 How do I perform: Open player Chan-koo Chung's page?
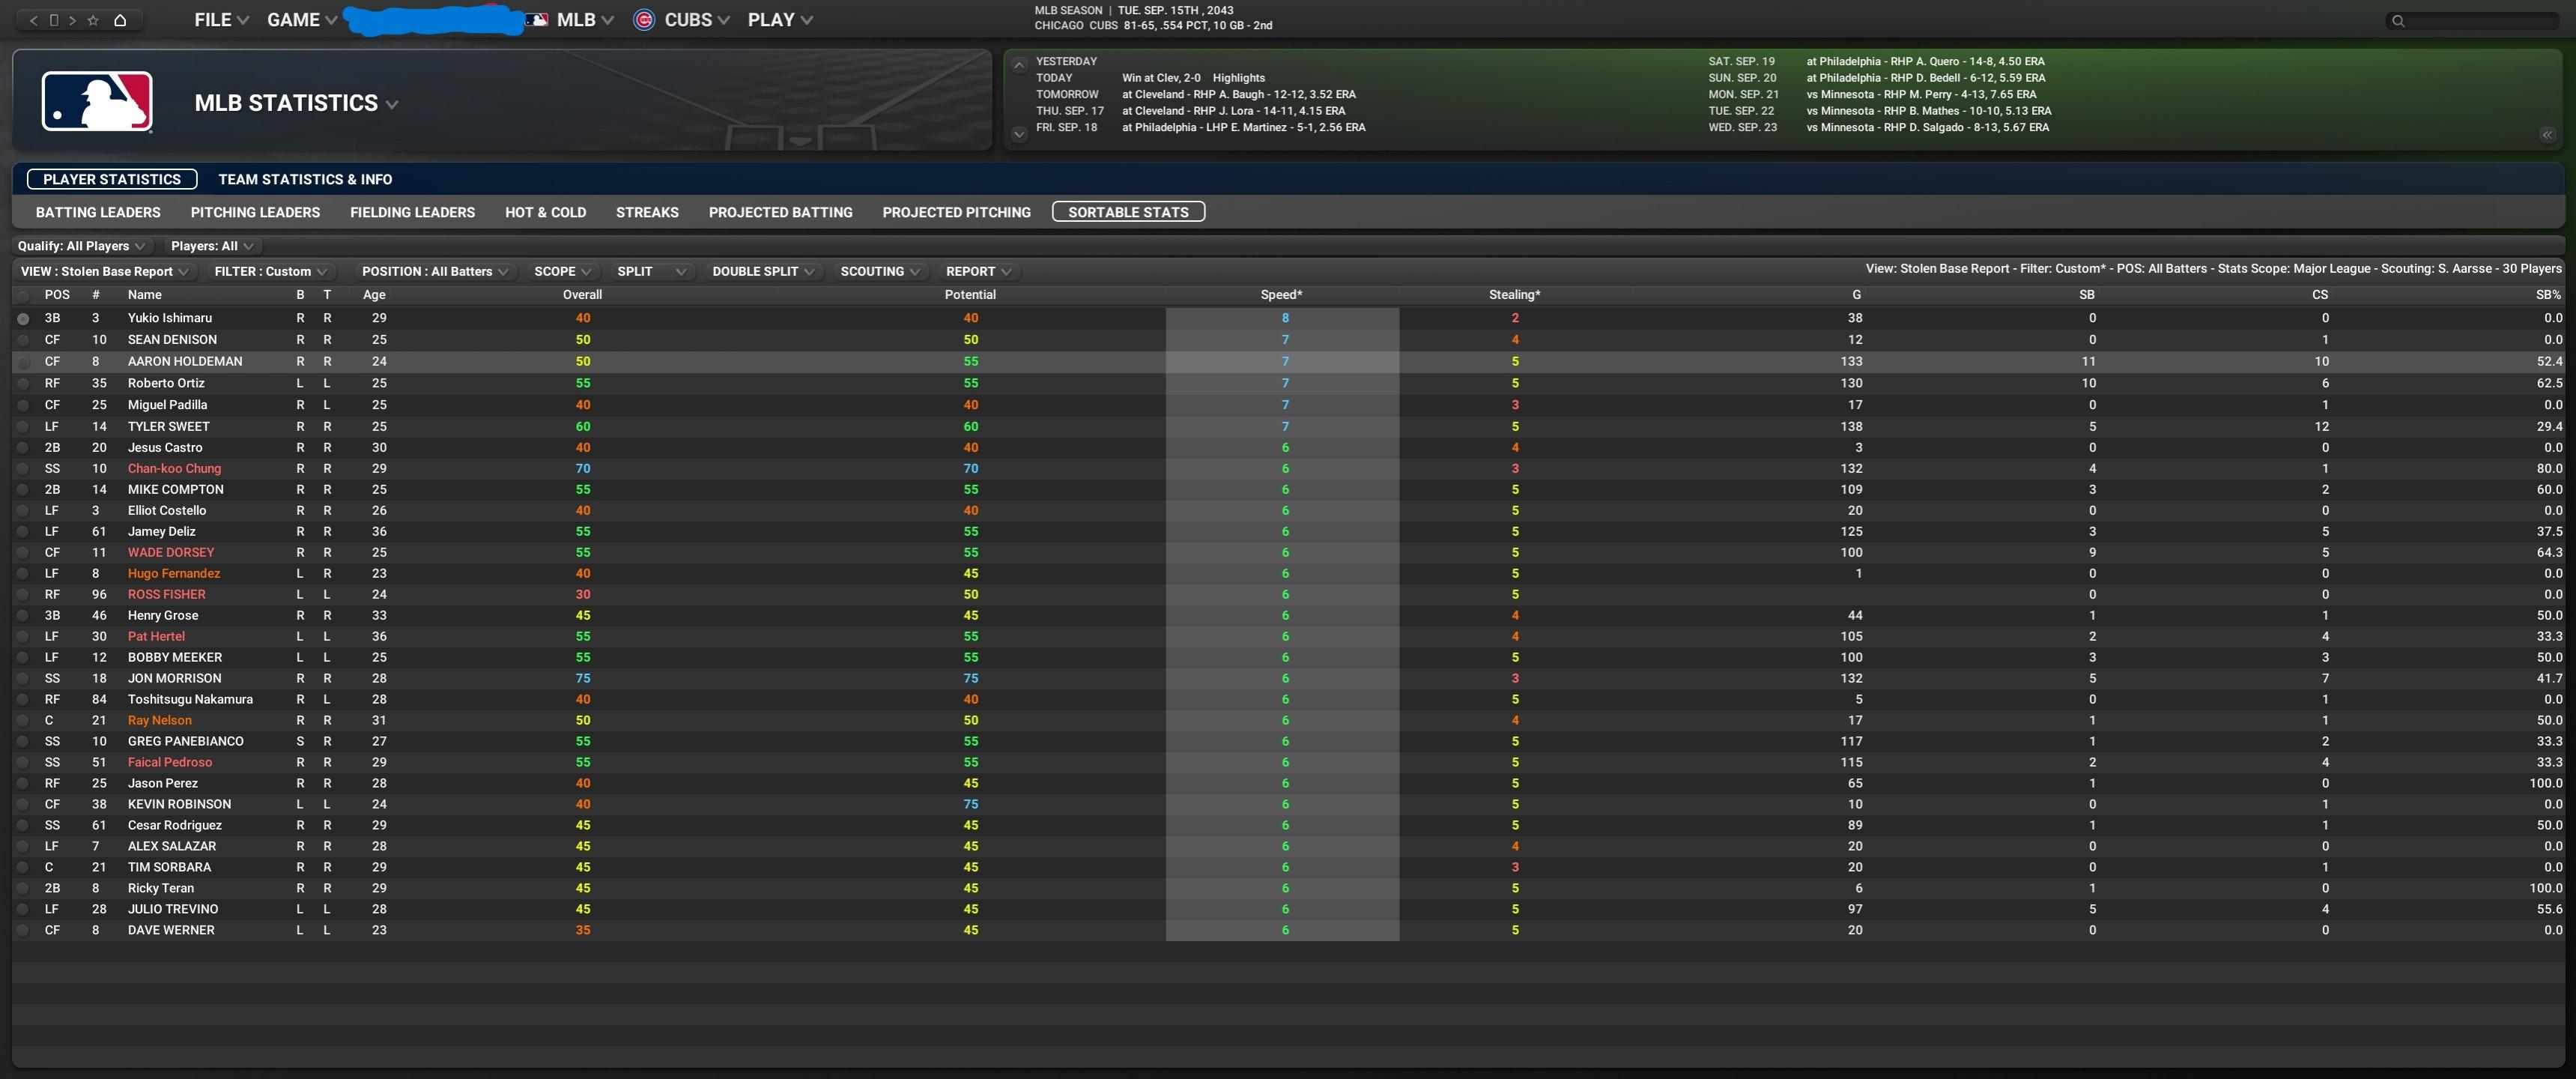tap(174, 469)
